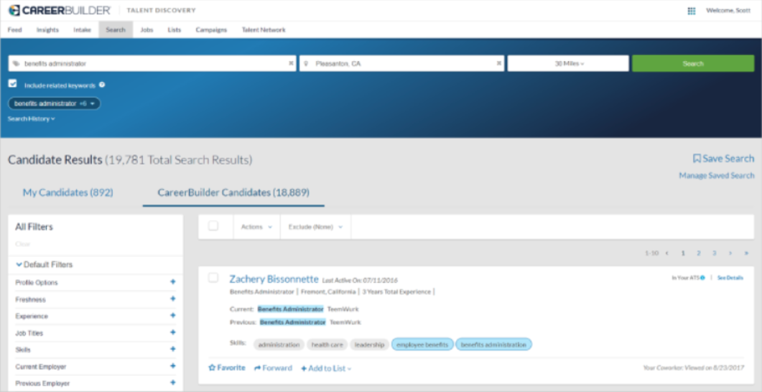Open the Actions dropdown
The image size is (762, 392).
(x=256, y=227)
